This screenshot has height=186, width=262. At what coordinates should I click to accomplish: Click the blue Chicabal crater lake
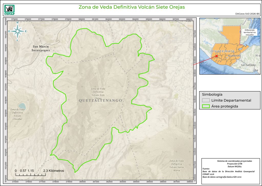click(x=21, y=106)
